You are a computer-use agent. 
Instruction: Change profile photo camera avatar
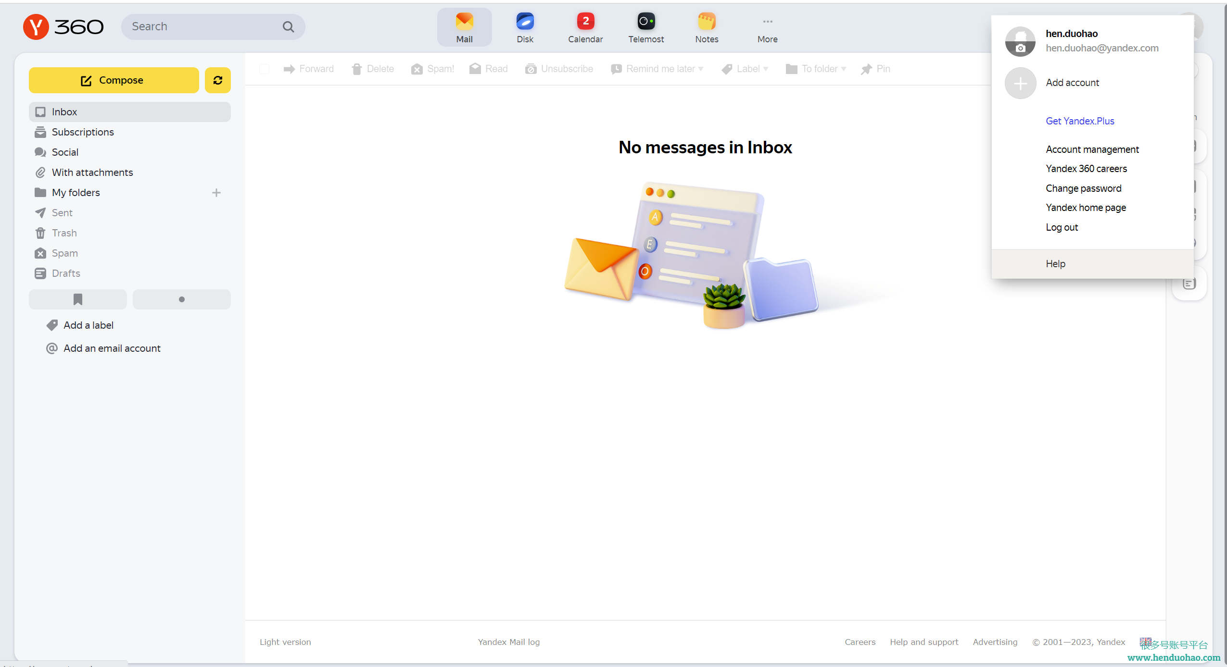pos(1020,41)
